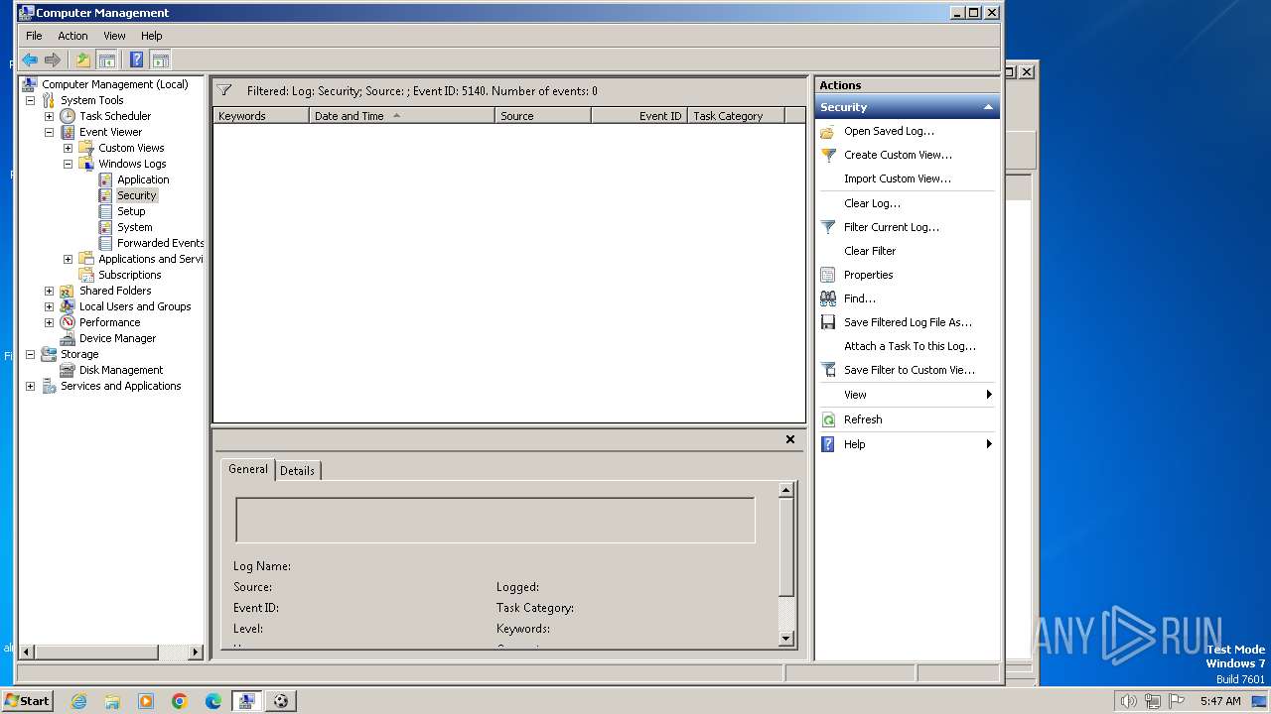The height and width of the screenshot is (714, 1271).
Task: Open Microsoft Edge from the taskbar
Action: tap(213, 701)
